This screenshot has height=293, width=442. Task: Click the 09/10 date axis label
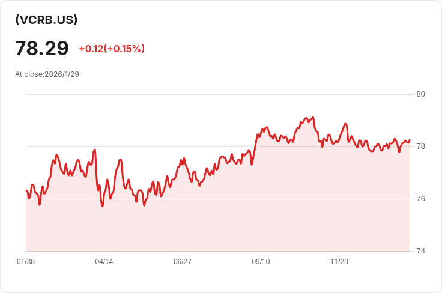pyautogui.click(x=261, y=262)
